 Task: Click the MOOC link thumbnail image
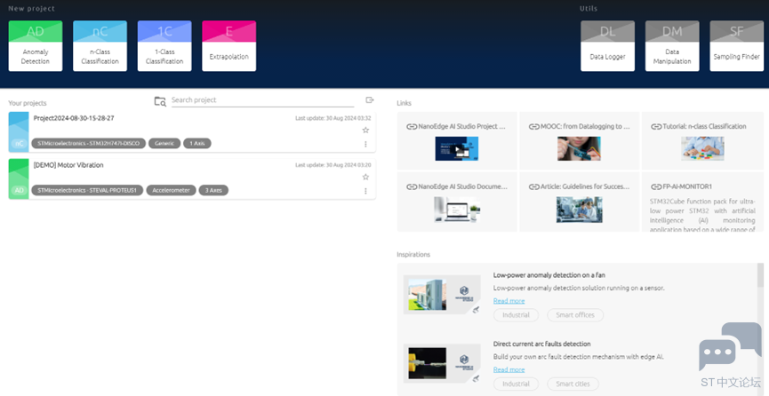(580, 148)
